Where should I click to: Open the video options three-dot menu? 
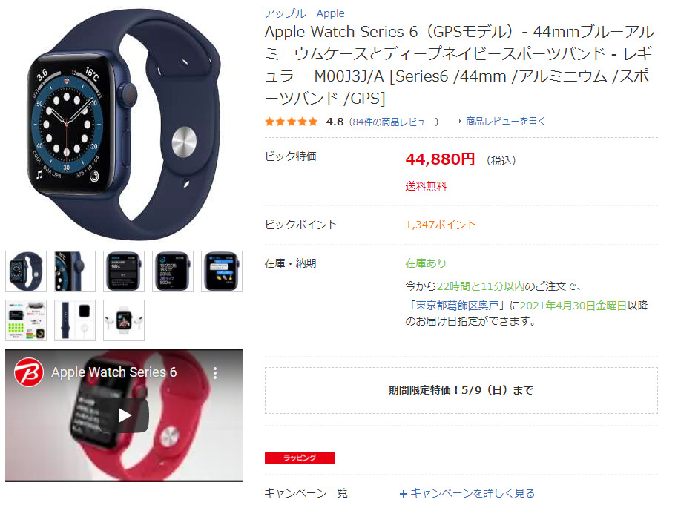click(x=215, y=373)
